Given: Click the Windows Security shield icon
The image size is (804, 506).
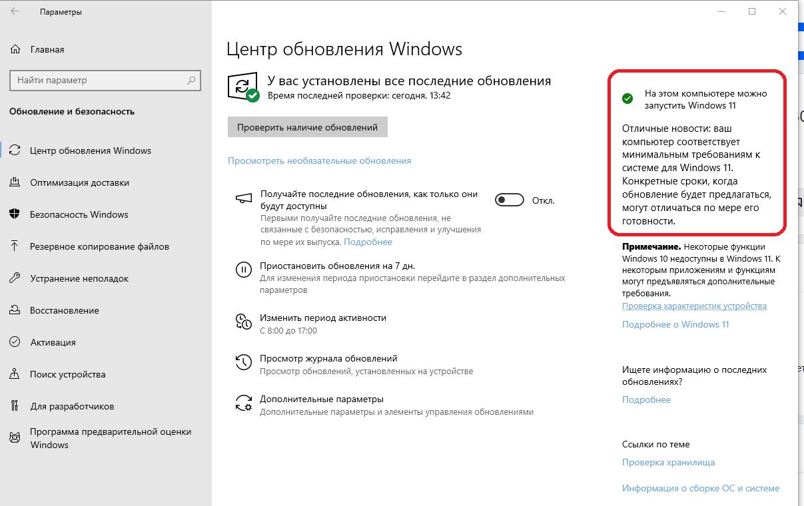Looking at the screenshot, I should [15, 214].
